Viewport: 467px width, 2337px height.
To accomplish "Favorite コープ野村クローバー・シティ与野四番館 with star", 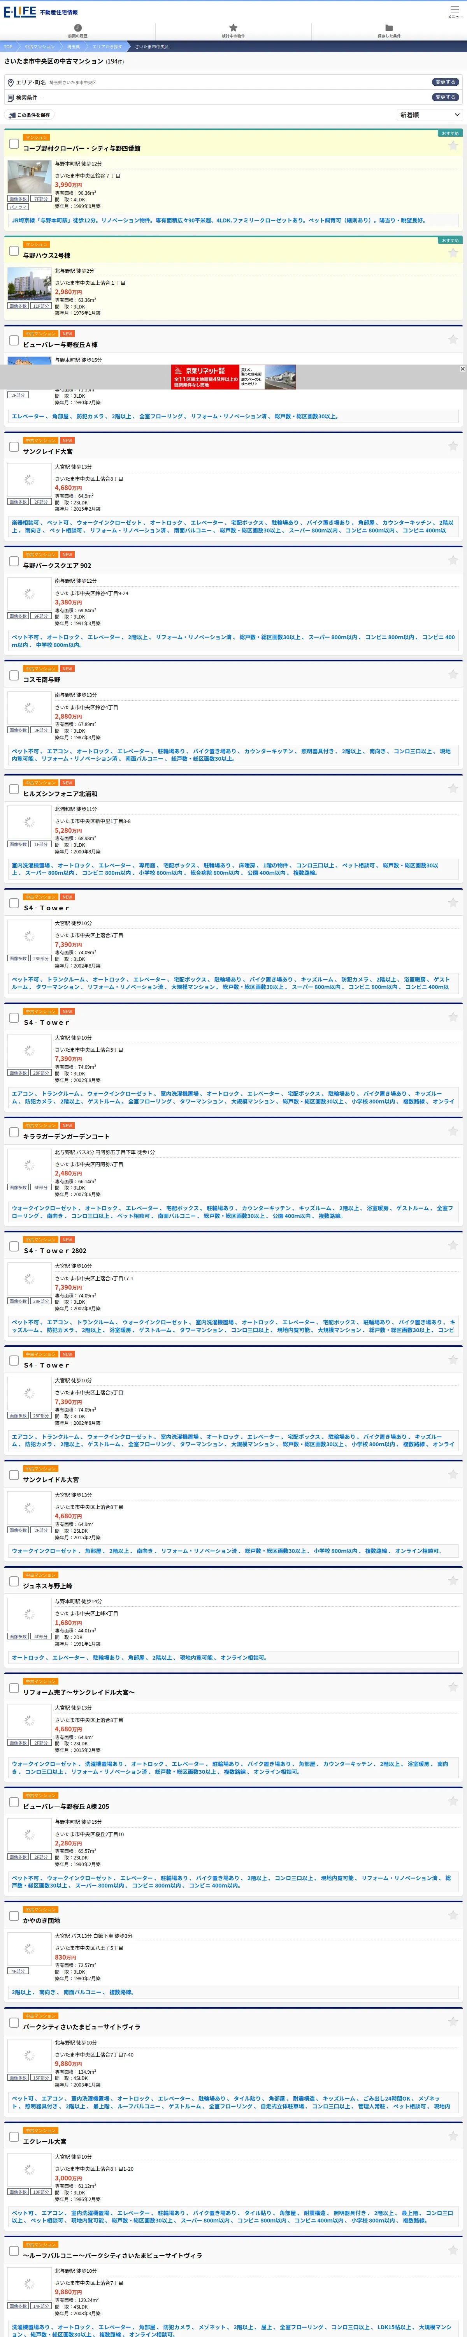I will (x=453, y=145).
